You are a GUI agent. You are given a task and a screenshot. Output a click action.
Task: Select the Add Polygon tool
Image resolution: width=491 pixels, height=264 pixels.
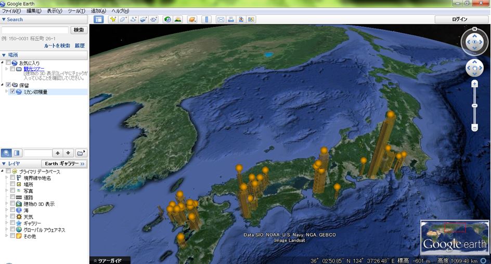[123, 19]
